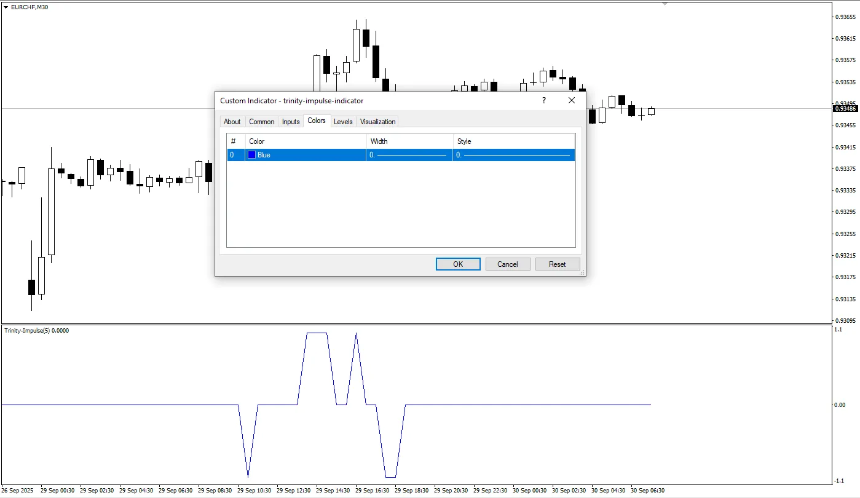This screenshot has height=498, width=860.
Task: Open the Style selector for line 0
Action: point(514,155)
